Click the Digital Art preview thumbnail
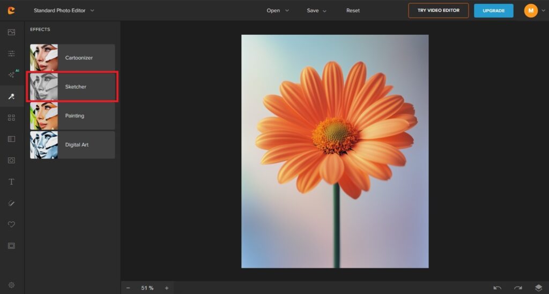This screenshot has width=549, height=294. pos(44,145)
